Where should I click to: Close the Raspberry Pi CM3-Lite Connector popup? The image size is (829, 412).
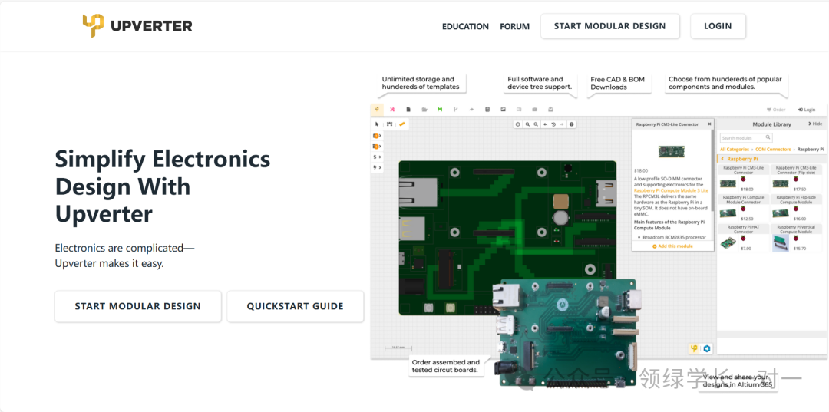[x=709, y=124]
